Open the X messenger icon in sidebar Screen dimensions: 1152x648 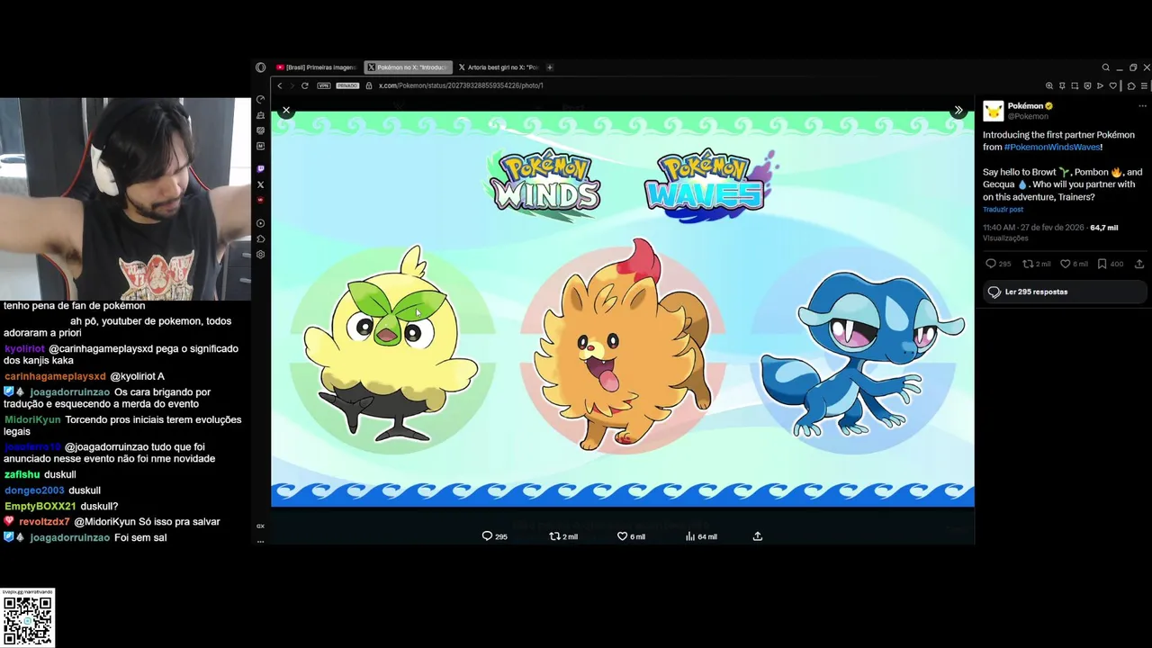tap(260, 184)
